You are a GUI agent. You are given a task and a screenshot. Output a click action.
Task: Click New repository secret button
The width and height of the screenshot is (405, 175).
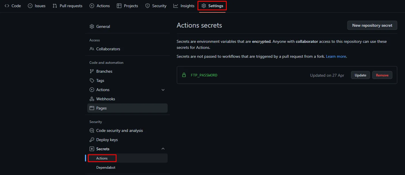(372, 25)
